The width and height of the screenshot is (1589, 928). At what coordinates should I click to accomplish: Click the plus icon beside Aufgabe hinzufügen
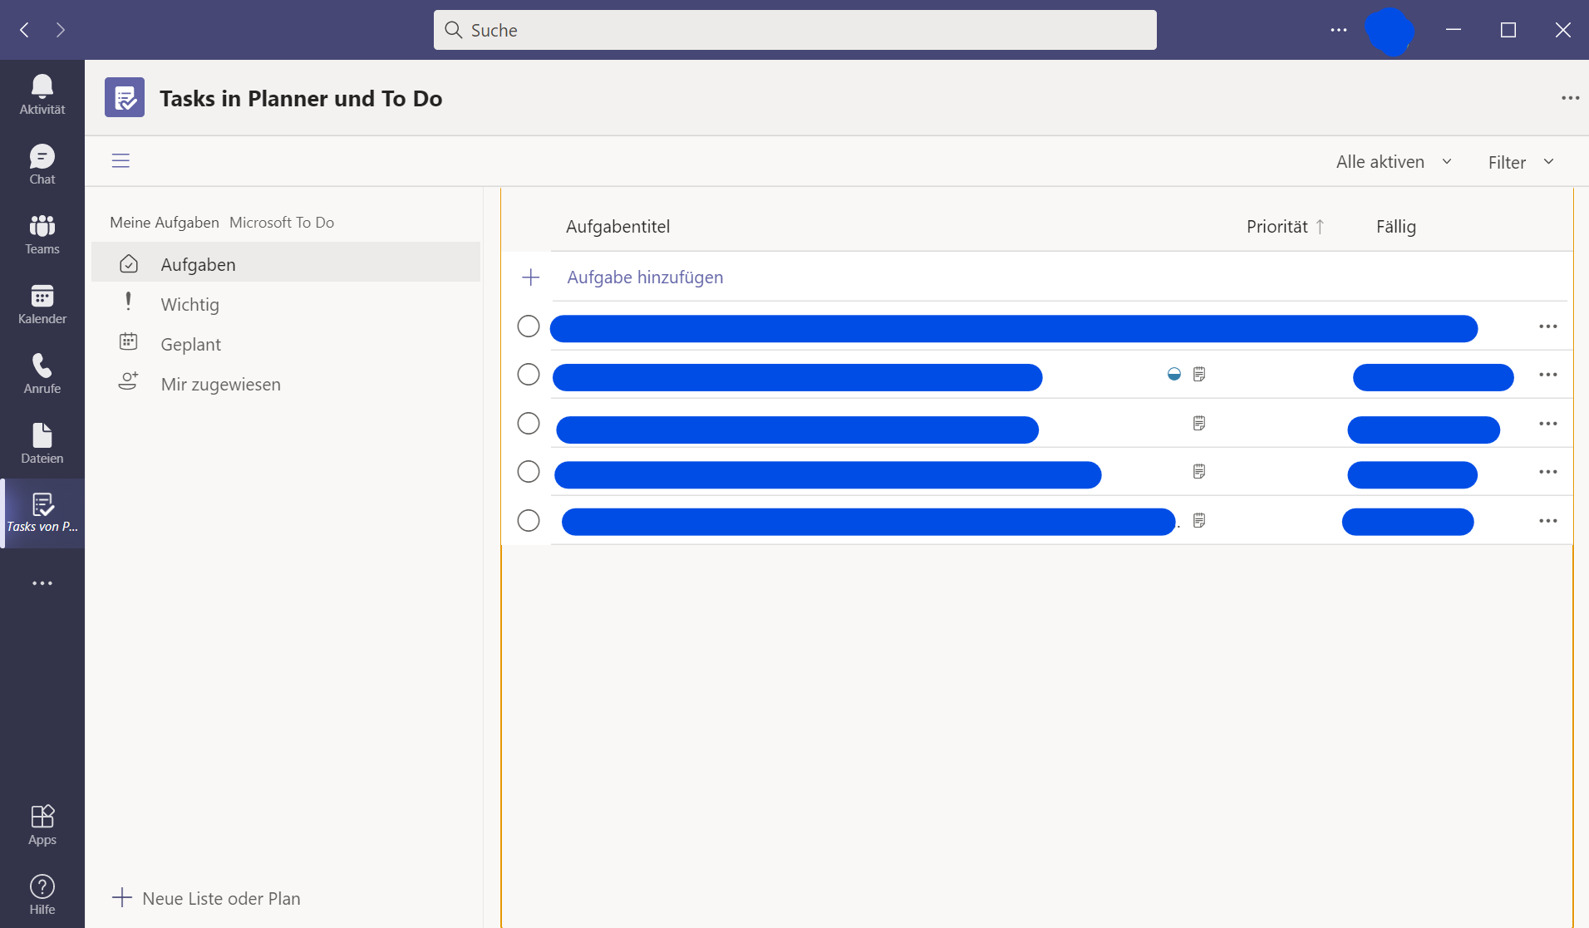click(531, 277)
